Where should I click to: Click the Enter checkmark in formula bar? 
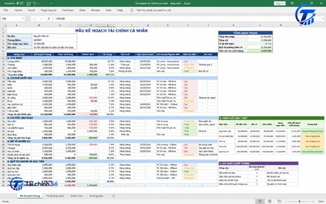[x=41, y=19]
